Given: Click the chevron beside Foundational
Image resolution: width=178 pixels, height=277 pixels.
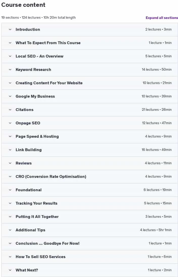Looking at the screenshot, I should pos(10,190).
